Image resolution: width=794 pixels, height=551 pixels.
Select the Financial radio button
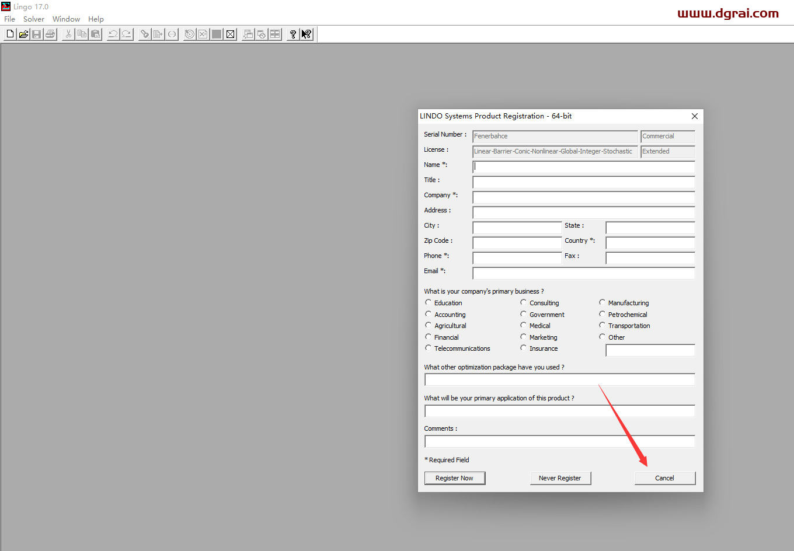pyautogui.click(x=429, y=337)
